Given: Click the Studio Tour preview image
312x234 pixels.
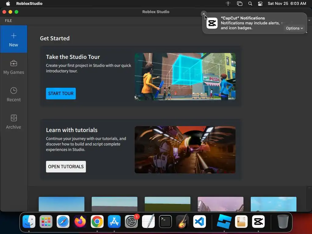Looking at the screenshot, I should [x=185, y=76].
